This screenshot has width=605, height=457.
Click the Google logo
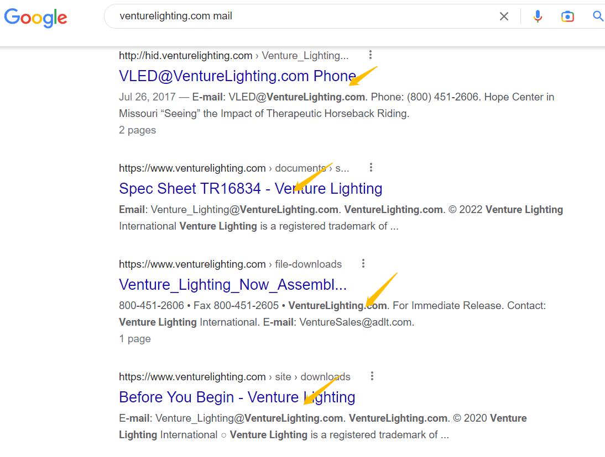point(35,17)
